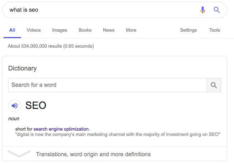Image resolution: width=234 pixels, height=163 pixels.
Task: Click the microphone voice search icon
Action: click(203, 10)
